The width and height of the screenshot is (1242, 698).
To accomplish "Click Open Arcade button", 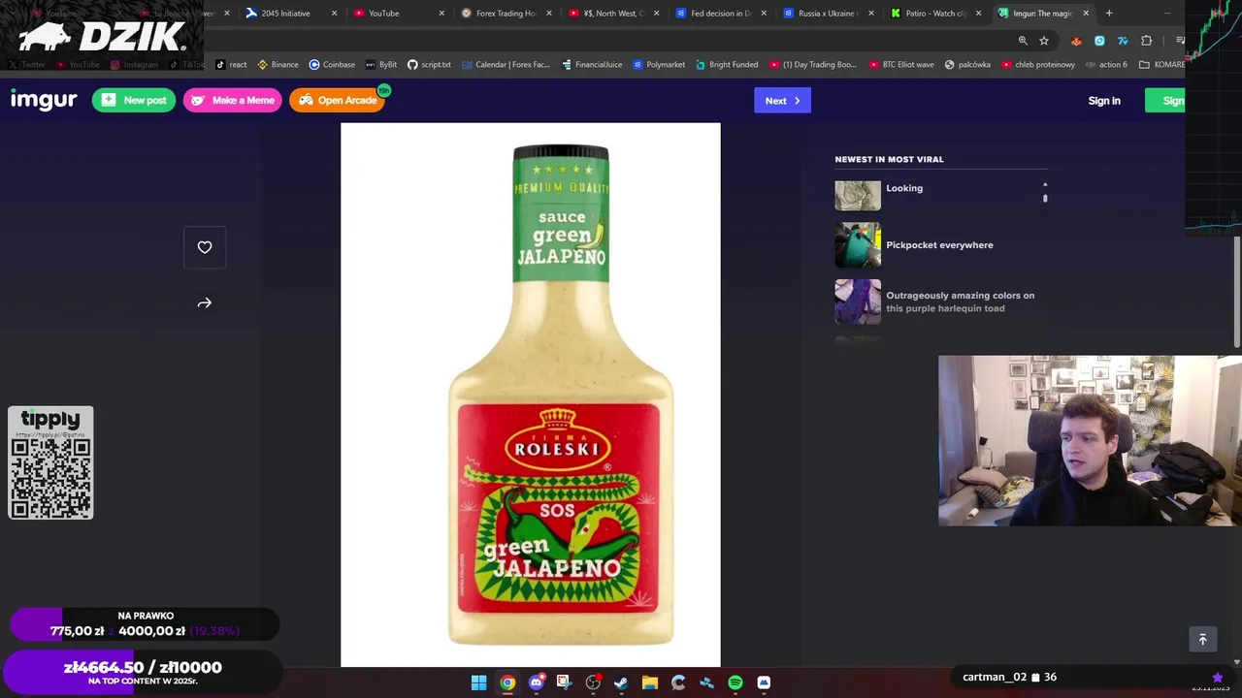I will (338, 100).
